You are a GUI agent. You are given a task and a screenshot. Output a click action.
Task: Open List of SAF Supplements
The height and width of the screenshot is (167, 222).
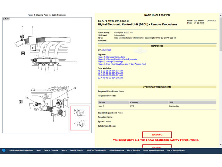click(96, 150)
